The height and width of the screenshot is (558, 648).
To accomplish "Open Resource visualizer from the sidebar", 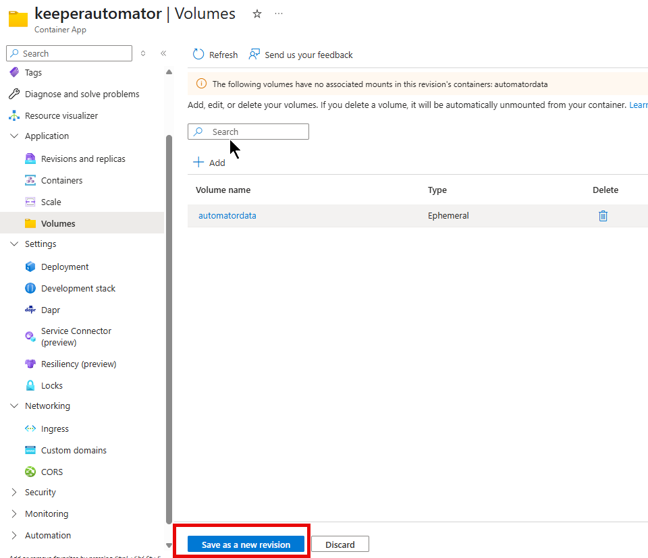I will tap(61, 115).
